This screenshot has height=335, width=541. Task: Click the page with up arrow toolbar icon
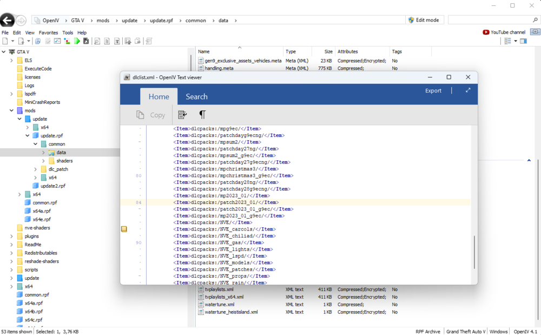[x=128, y=41]
